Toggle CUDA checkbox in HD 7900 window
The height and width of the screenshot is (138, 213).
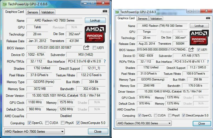[47, 123]
